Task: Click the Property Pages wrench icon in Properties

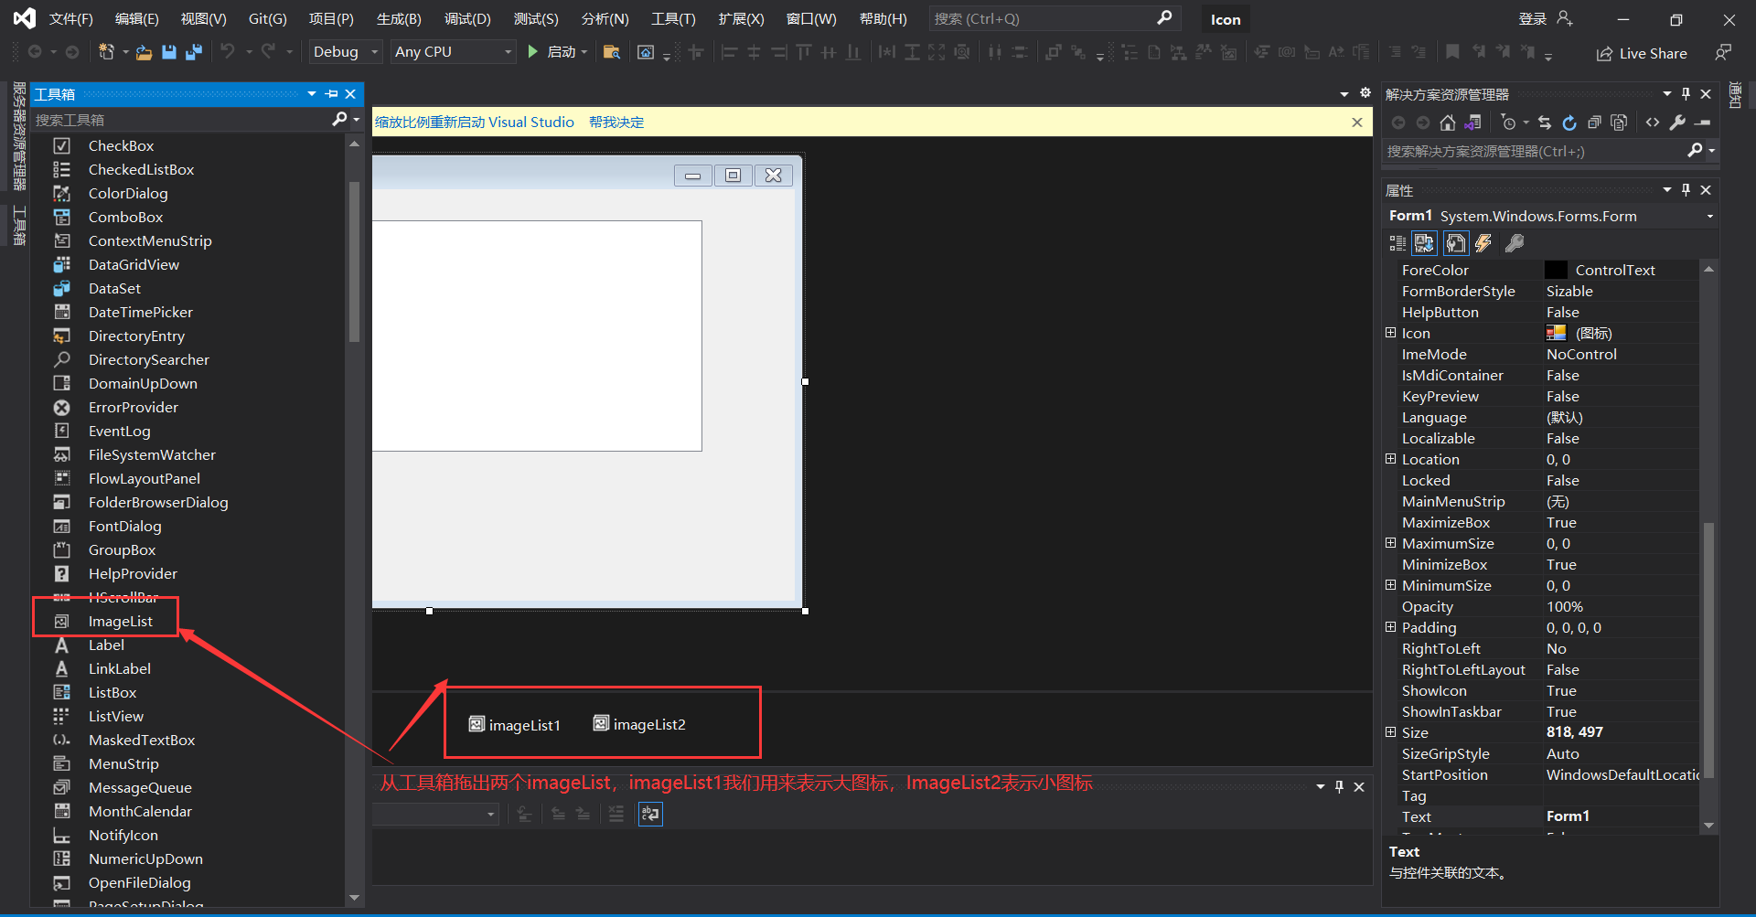Action: tap(1515, 243)
